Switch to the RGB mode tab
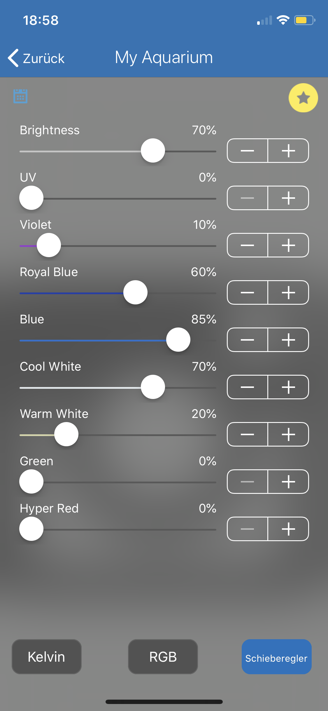This screenshot has width=328, height=711. tap(163, 657)
